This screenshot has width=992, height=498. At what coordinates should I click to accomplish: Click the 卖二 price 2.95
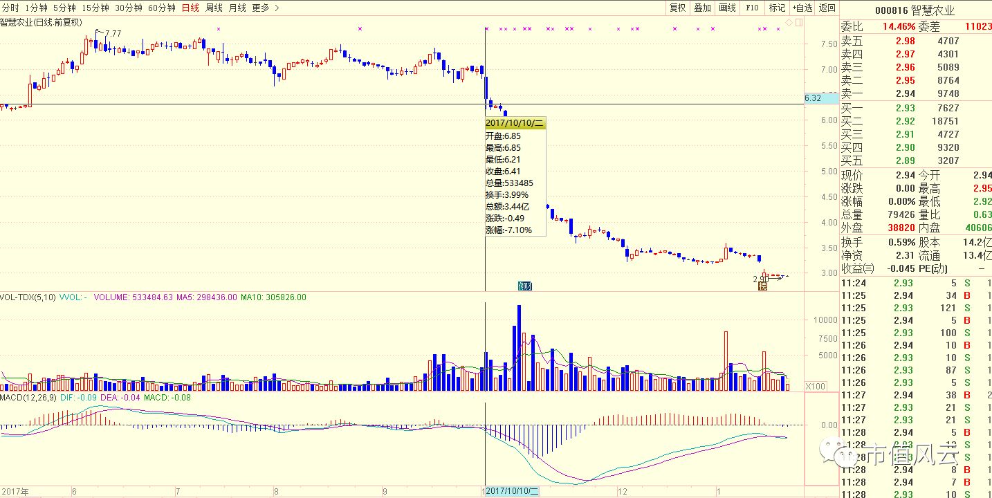tap(905, 80)
